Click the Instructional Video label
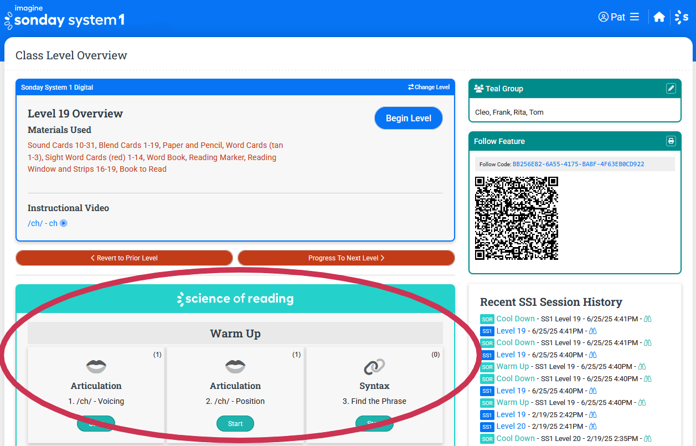 pos(68,208)
